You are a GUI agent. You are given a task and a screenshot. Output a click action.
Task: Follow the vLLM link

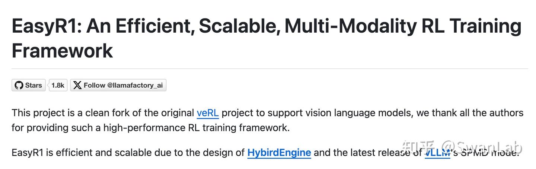(437, 153)
